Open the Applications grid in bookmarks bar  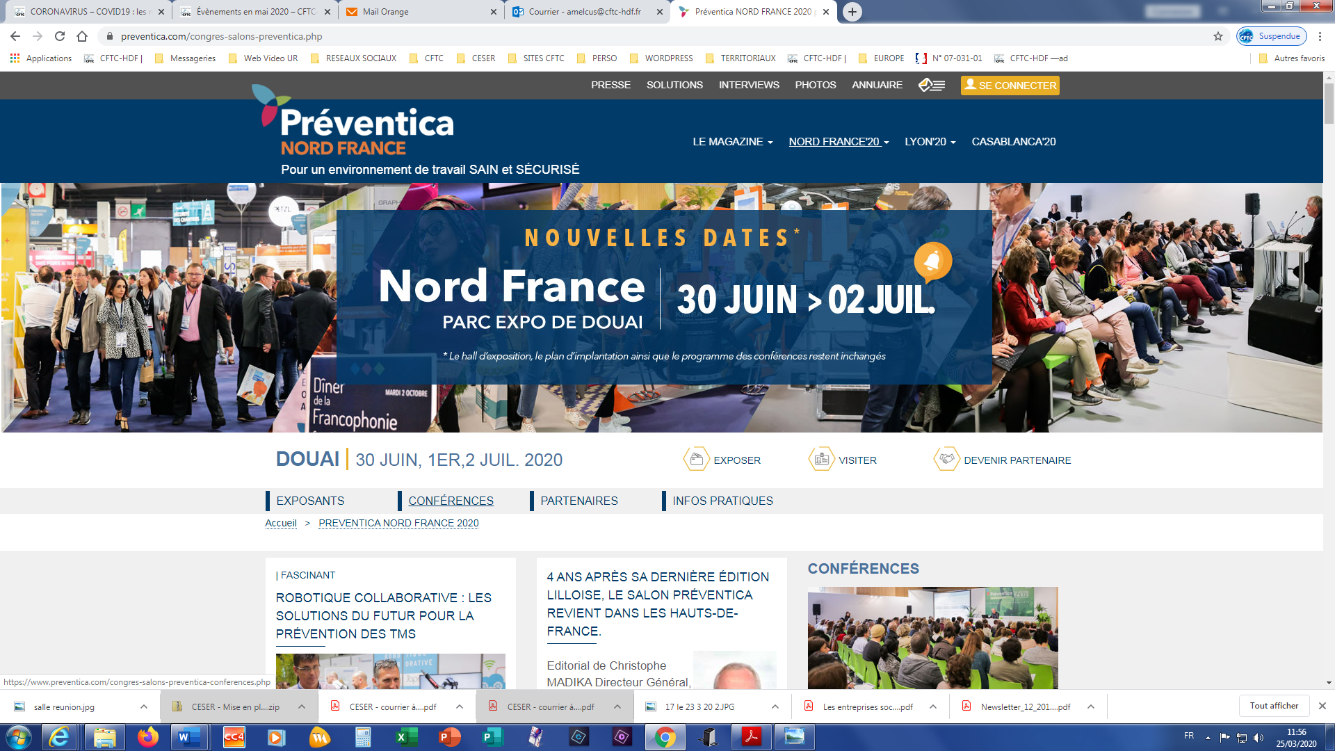click(41, 58)
